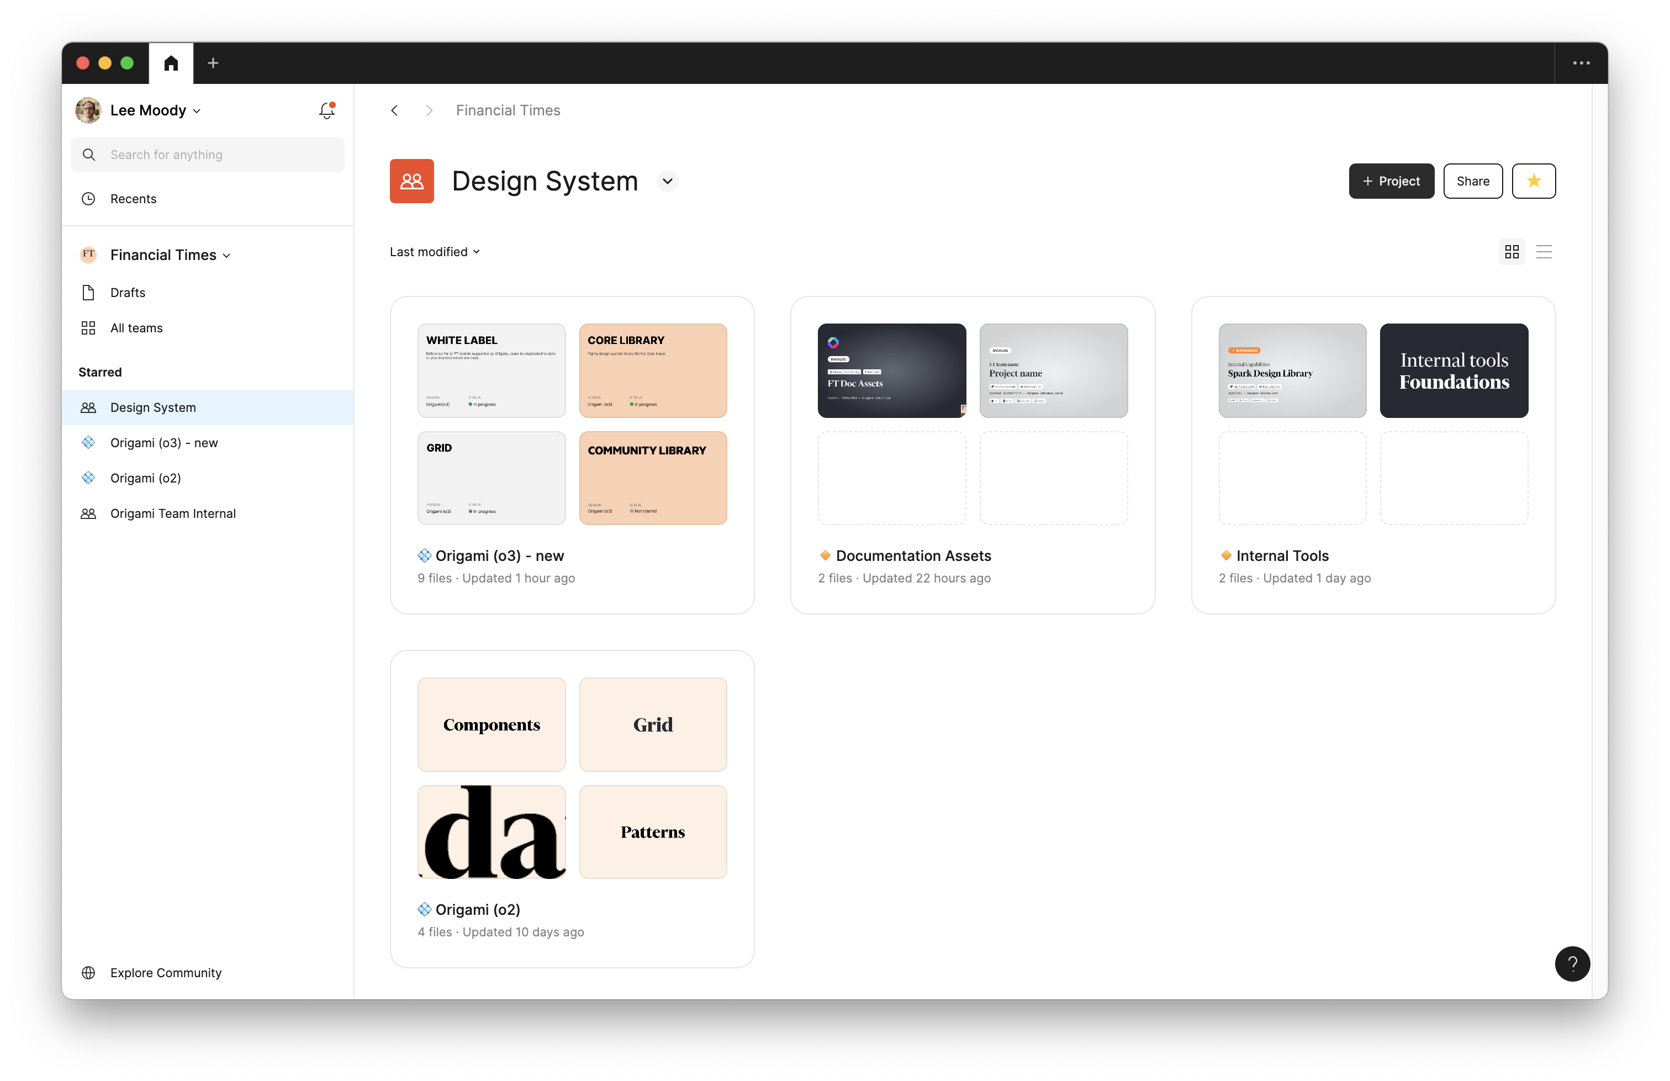Screen dimensions: 1670x1081
Task: Select Origami (o3) - new in Starred
Action: coord(208,443)
